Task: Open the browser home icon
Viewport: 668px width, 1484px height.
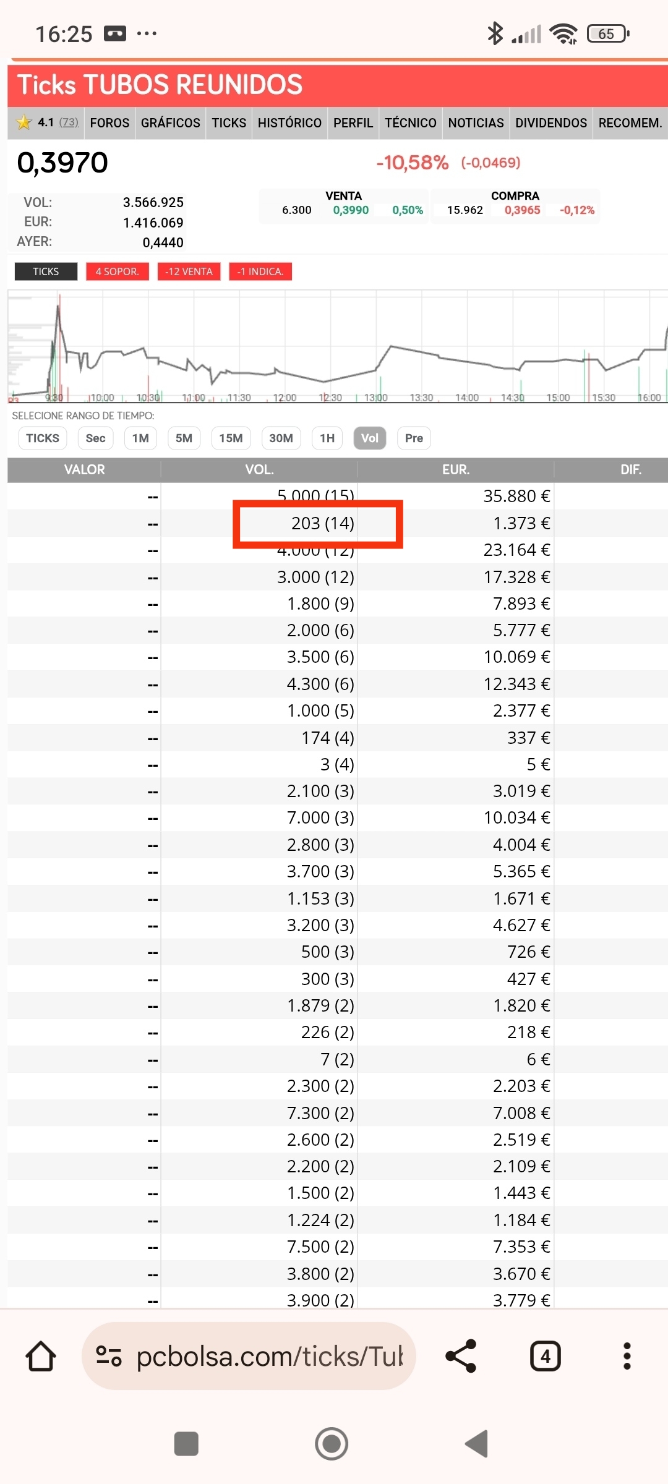Action: tap(41, 1356)
